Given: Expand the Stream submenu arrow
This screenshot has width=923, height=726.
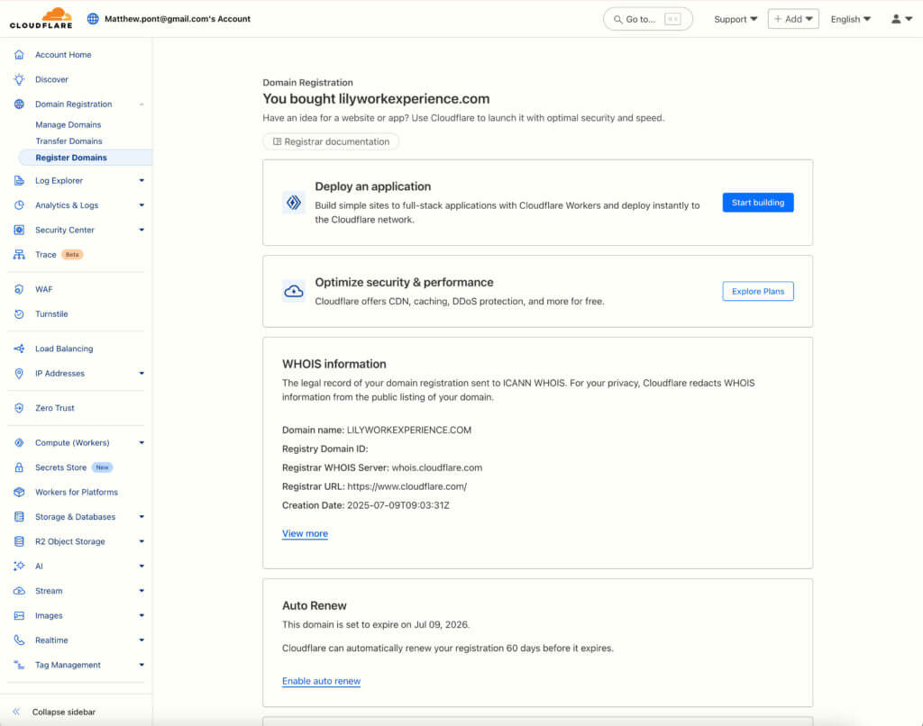Looking at the screenshot, I should tap(142, 591).
